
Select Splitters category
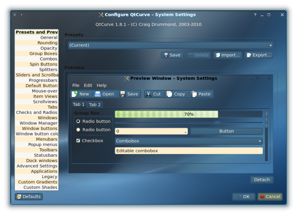pyautogui.click(x=36, y=70)
